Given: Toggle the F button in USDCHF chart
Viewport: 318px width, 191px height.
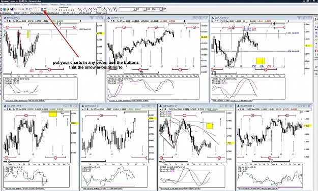Looking at the screenshot, I should coord(241,109).
